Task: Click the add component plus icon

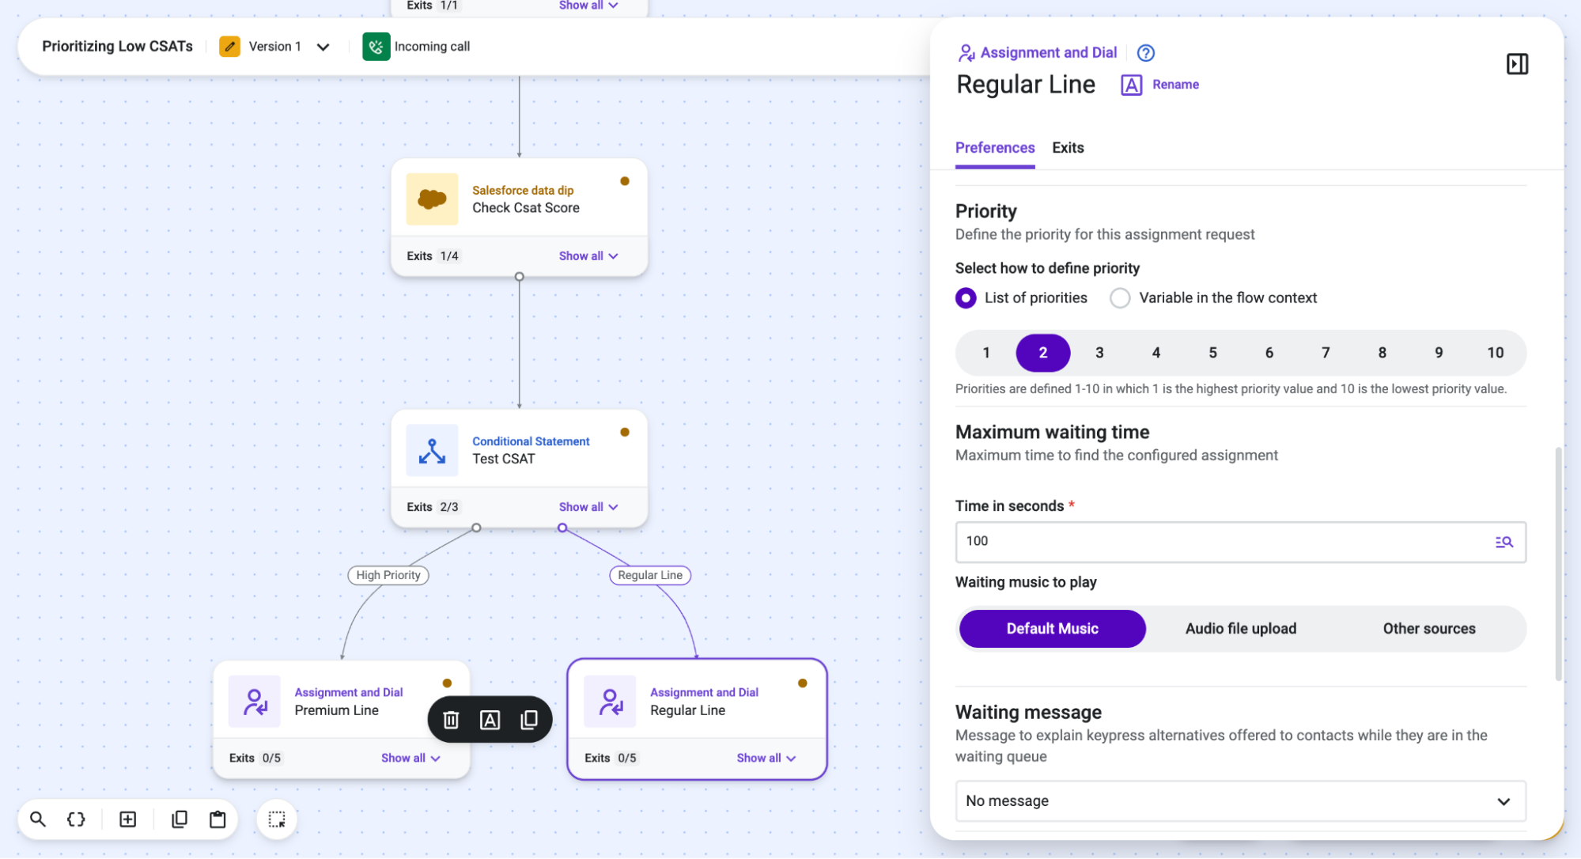Action: (127, 819)
